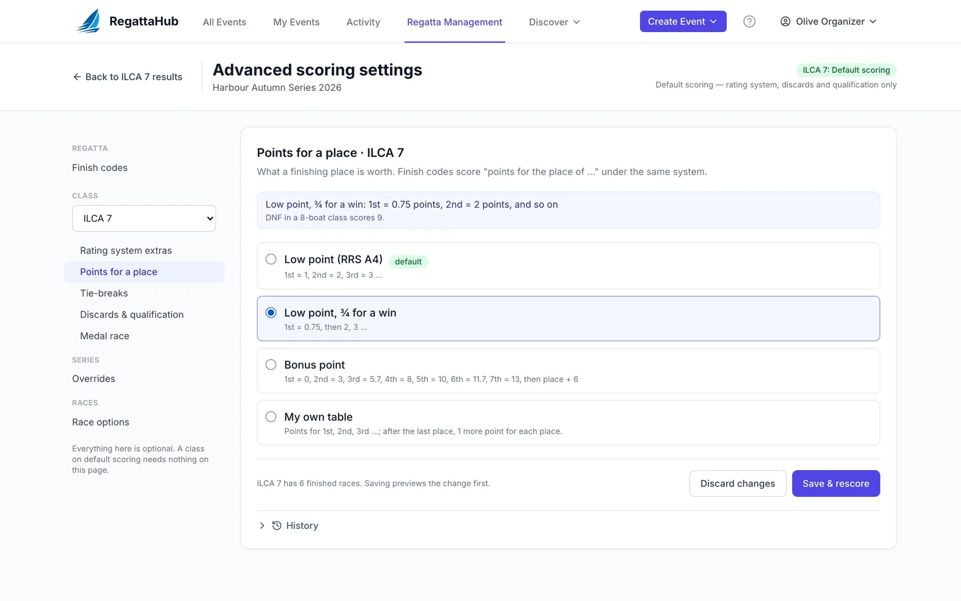Open Finish codes settings
The width and height of the screenshot is (961, 601).
[x=99, y=168]
